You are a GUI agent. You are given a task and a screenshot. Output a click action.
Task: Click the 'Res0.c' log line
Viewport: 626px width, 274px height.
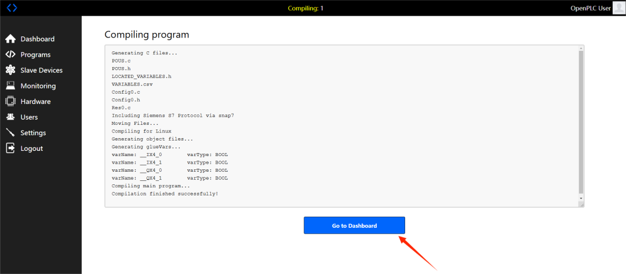[121, 108]
